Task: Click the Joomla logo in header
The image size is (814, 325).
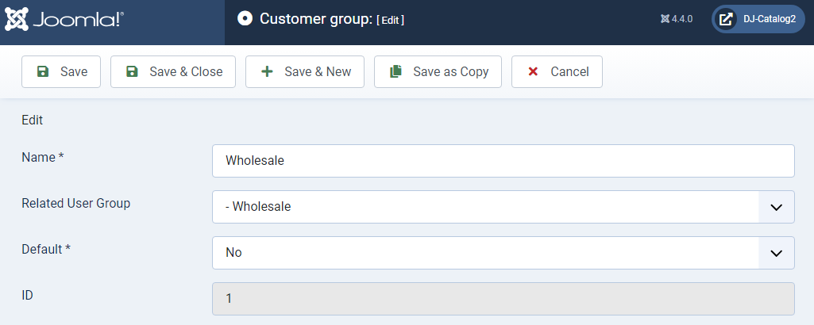Action: pyautogui.click(x=64, y=20)
